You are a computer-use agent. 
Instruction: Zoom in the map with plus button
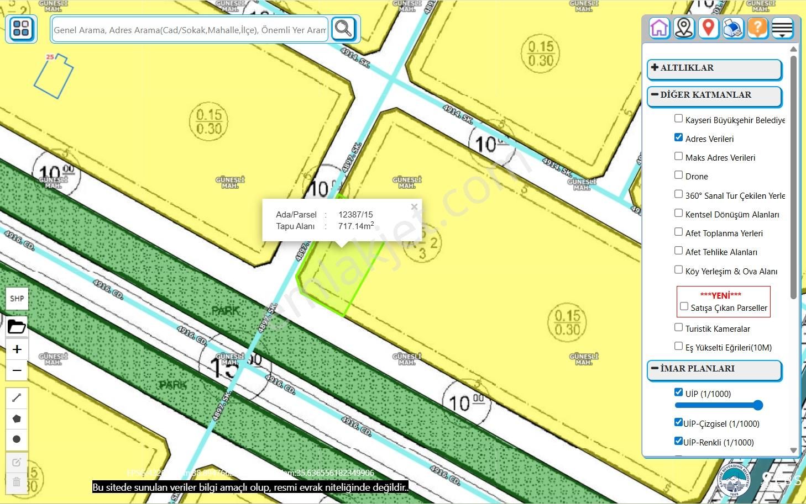point(17,349)
